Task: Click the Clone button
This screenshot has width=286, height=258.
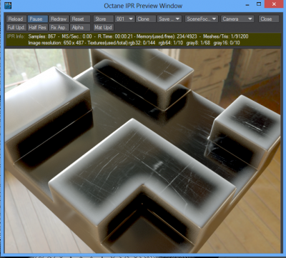Action: (146, 19)
